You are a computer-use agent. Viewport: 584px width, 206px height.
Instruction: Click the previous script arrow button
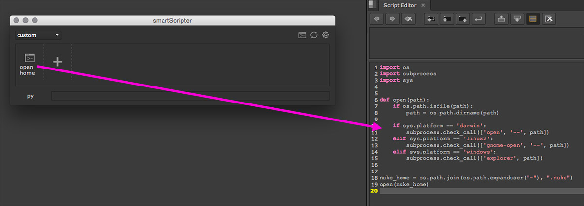pos(377,19)
